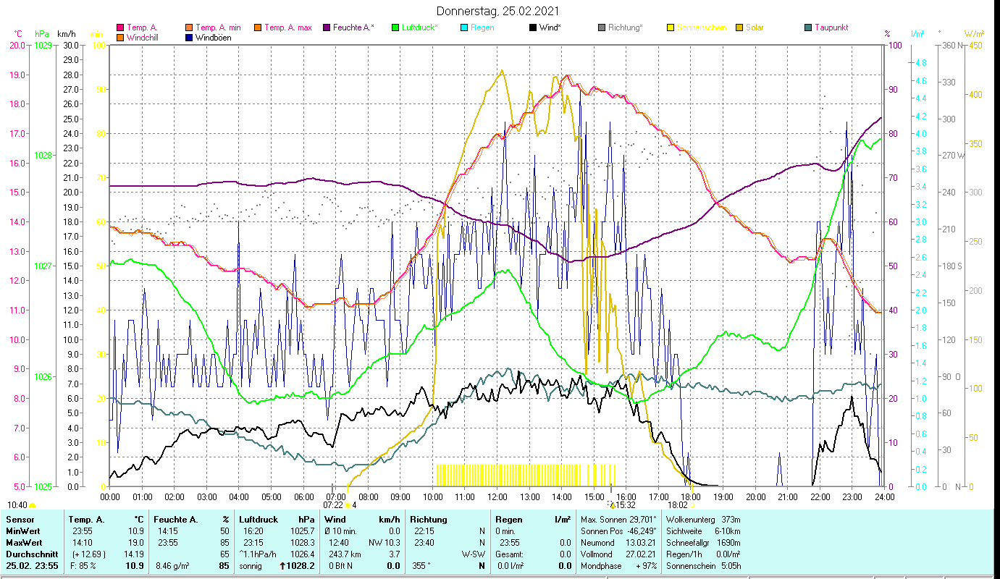Click the Temp. A. legend color square
This screenshot has height=579, width=1000.
(x=120, y=28)
